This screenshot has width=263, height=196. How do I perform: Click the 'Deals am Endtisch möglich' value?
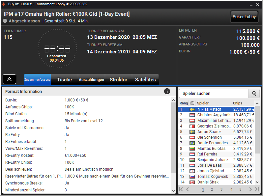point(89,169)
